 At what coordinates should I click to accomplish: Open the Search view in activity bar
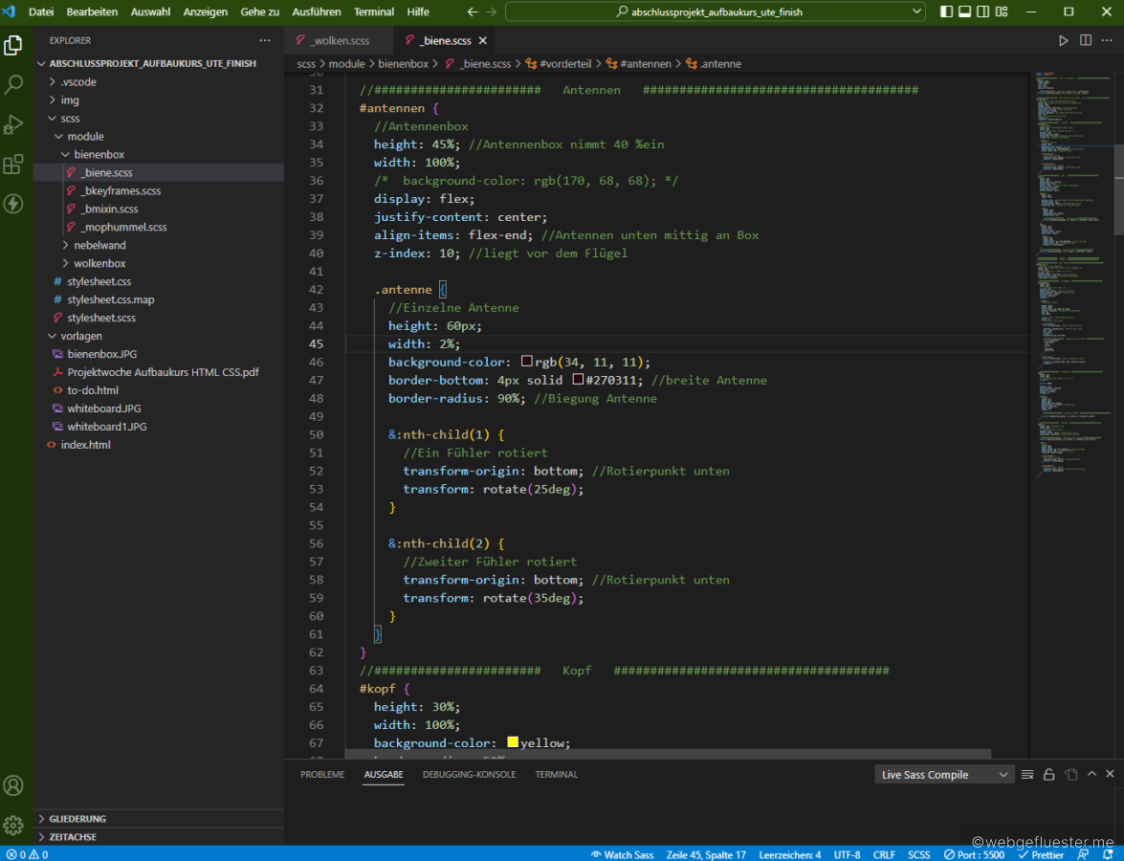(13, 85)
